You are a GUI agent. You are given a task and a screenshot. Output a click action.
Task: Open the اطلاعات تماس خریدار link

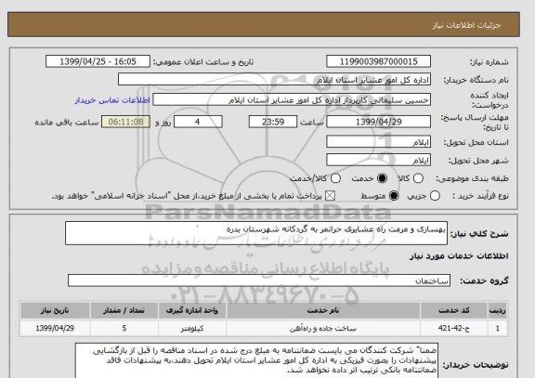112,100
